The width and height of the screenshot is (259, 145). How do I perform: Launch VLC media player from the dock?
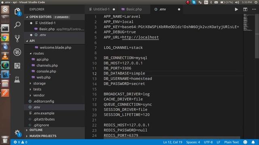[x=5, y=56]
